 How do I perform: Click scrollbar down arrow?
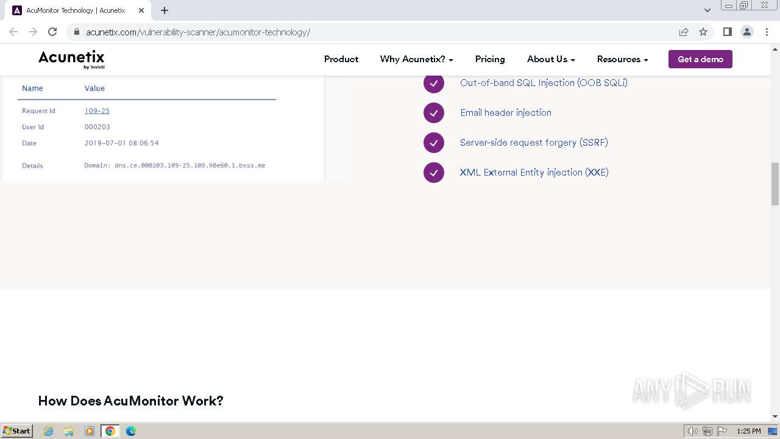775,416
